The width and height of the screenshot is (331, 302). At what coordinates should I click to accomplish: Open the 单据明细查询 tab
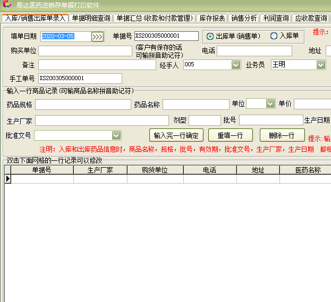click(x=91, y=18)
